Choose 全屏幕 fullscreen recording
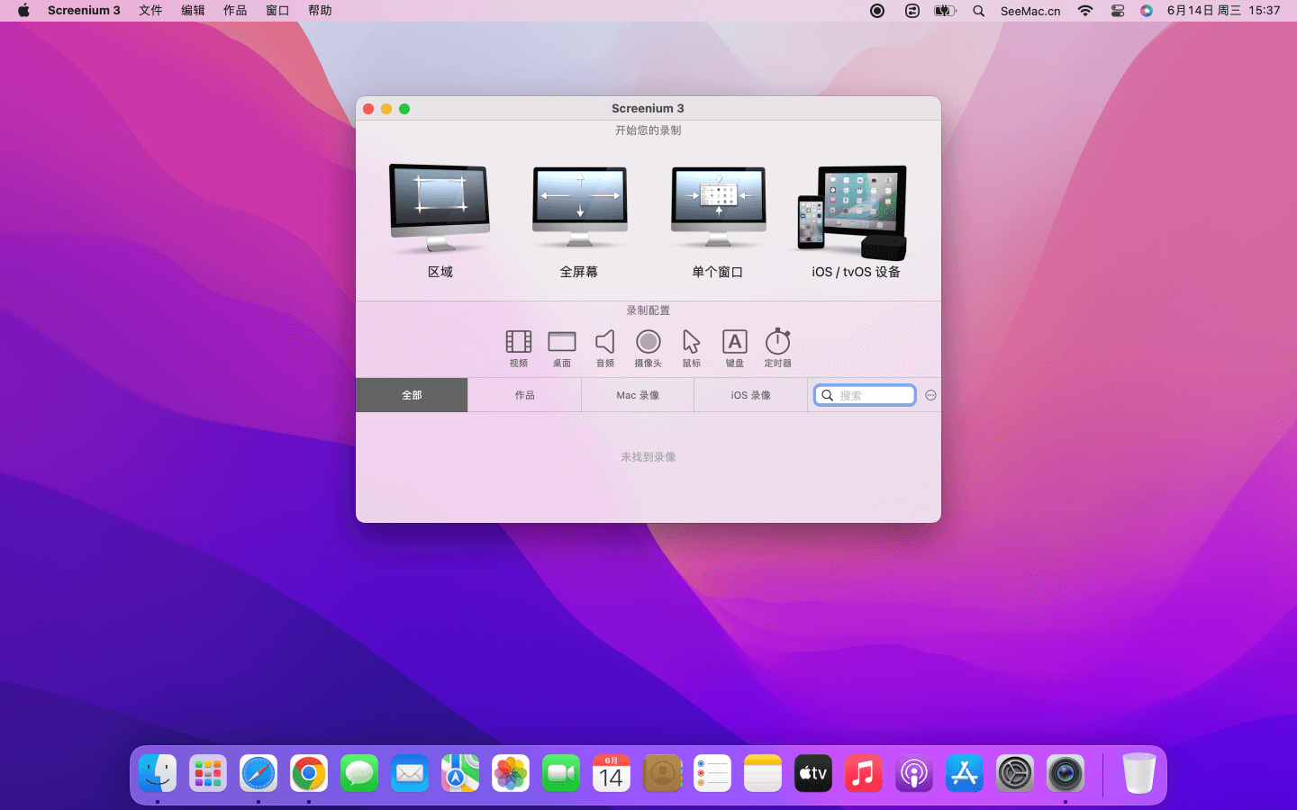The image size is (1297, 810). (579, 220)
